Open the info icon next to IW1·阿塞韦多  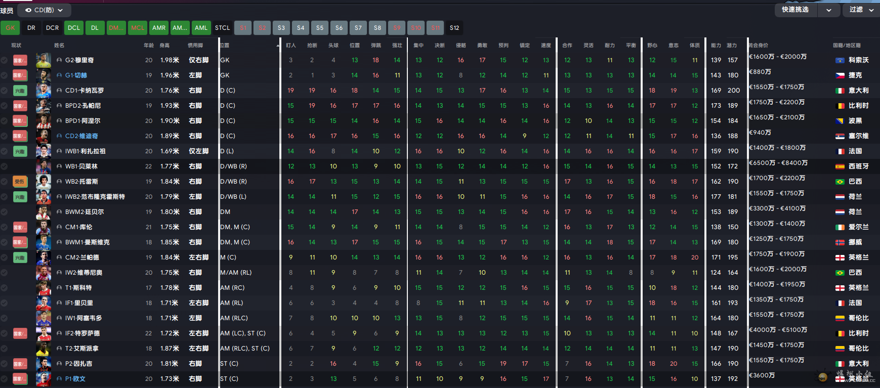click(x=59, y=318)
